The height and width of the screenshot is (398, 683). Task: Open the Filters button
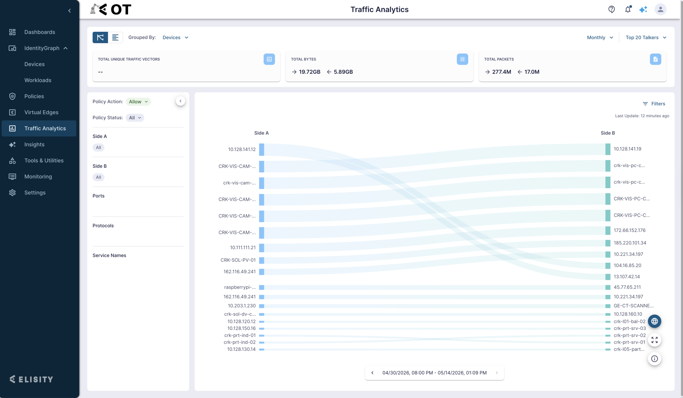[654, 104]
